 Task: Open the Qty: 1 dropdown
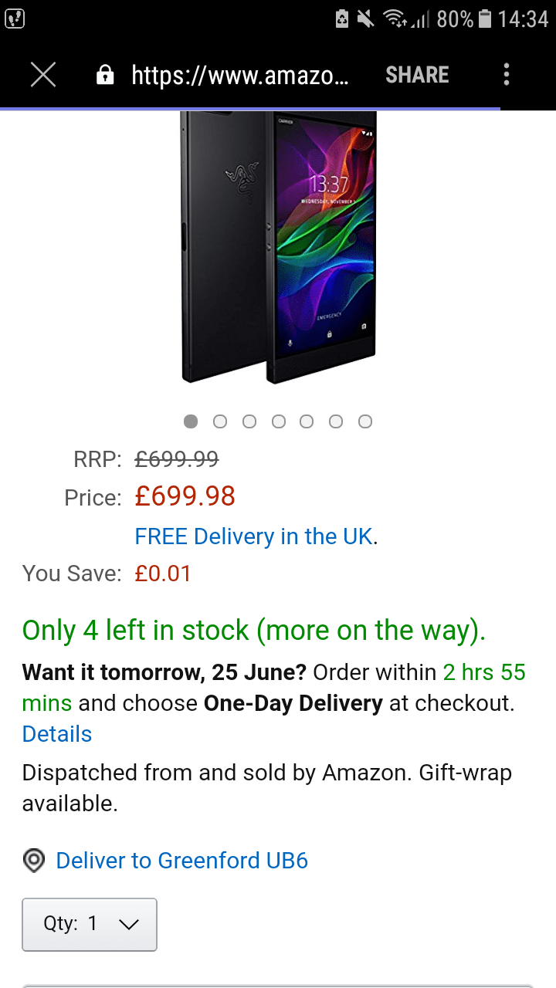(x=90, y=924)
